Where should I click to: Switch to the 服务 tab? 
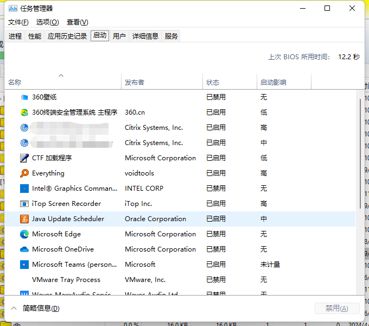(171, 36)
